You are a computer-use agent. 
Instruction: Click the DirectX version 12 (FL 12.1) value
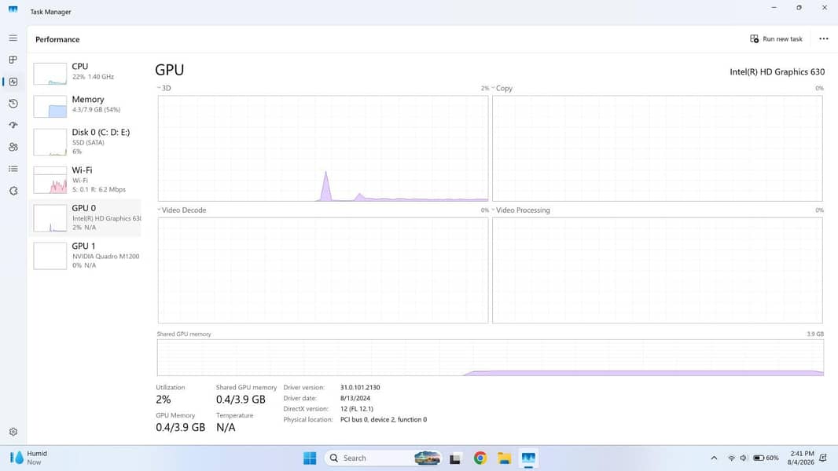click(356, 408)
